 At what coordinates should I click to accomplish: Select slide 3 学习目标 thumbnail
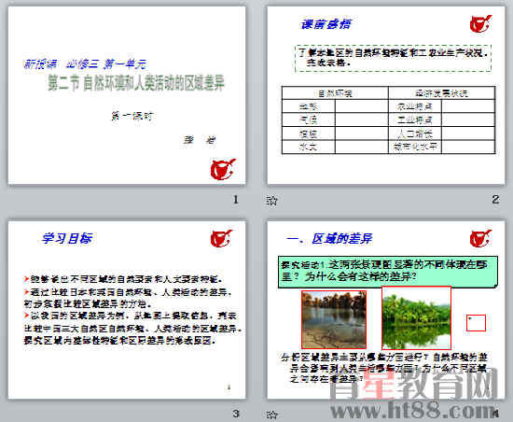(x=127, y=310)
